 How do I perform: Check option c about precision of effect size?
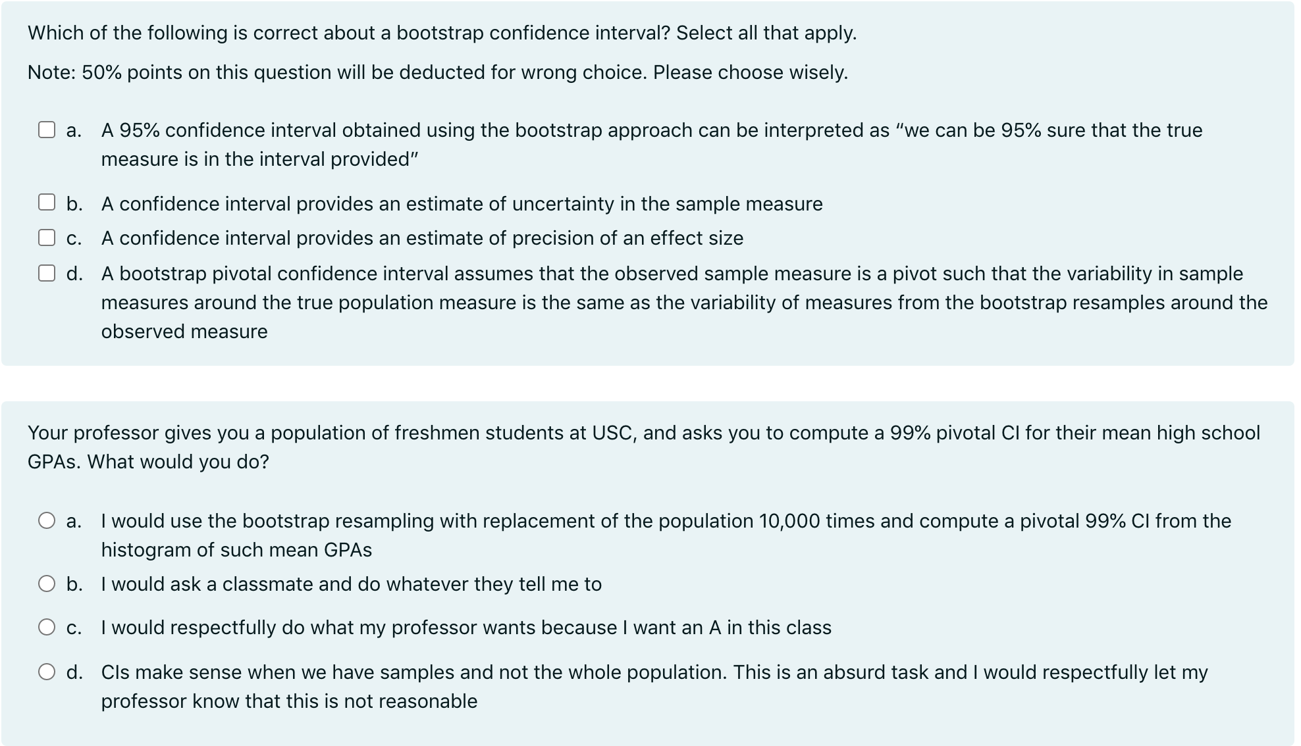tap(47, 237)
